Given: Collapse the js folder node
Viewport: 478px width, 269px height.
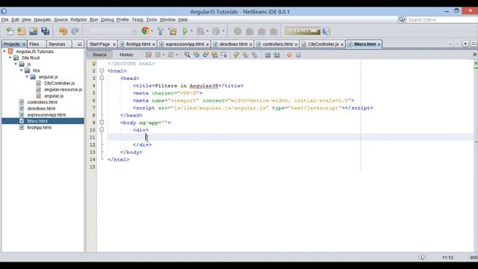Looking at the screenshot, I should point(16,64).
